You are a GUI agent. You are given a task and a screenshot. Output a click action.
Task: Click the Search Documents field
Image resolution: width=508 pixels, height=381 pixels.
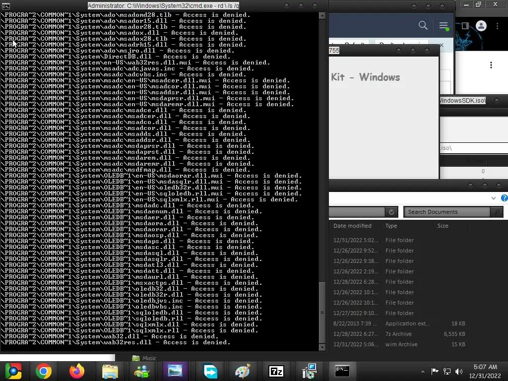click(447, 212)
